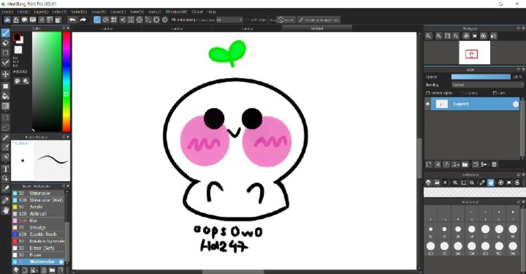Select the Lasso tool
526x274 pixels.
[x=5, y=127]
